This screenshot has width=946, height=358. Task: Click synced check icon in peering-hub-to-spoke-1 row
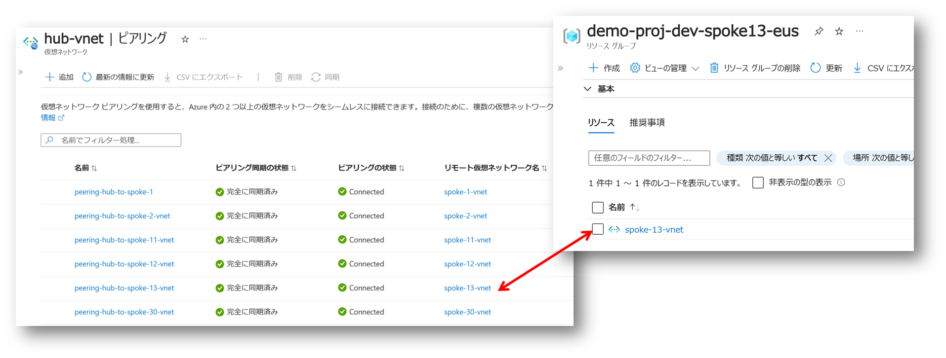click(220, 192)
